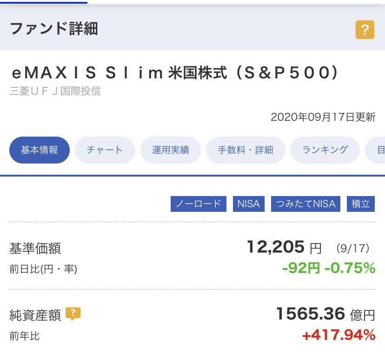Open the yellow help question mark icon
The width and height of the screenshot is (385, 354).
click(x=365, y=30)
